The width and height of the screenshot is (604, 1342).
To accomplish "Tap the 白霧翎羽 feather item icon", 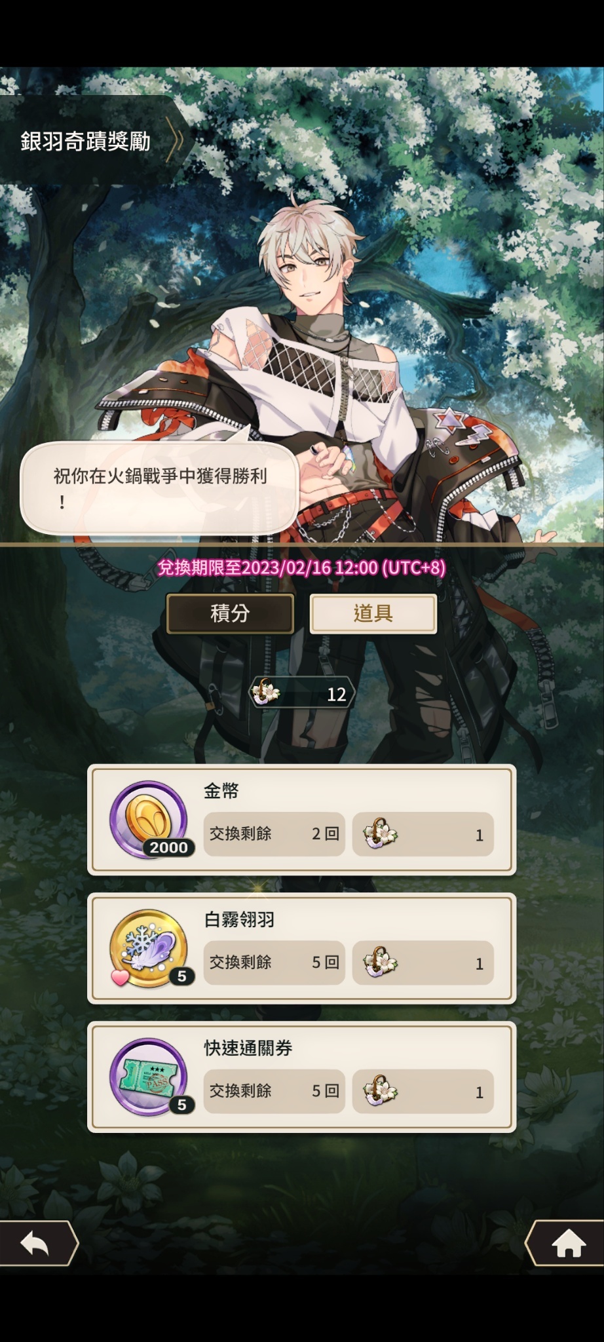I will click(x=150, y=948).
